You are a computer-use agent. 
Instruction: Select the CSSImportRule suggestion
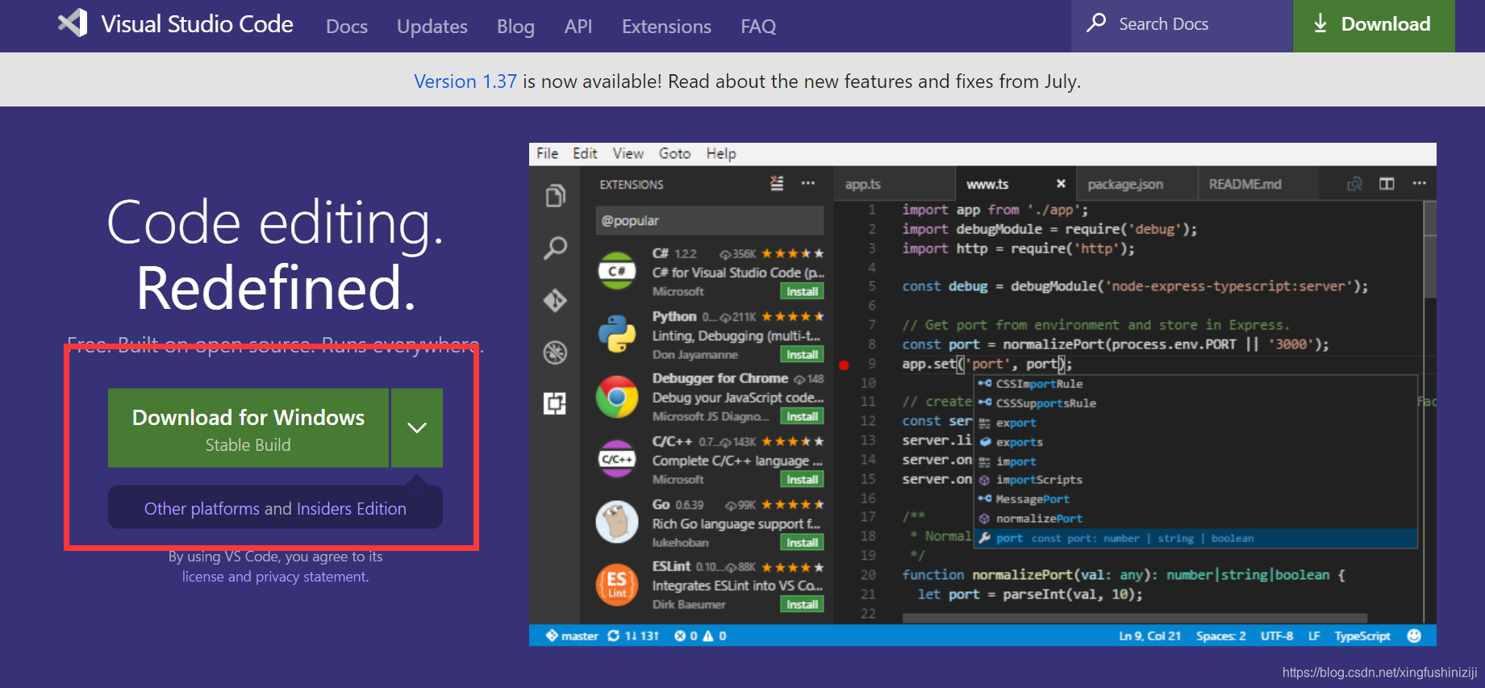pyautogui.click(x=1195, y=384)
